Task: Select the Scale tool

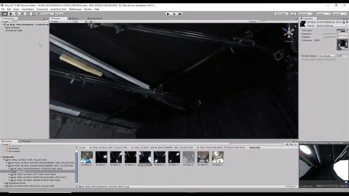Action: pyautogui.click(x=22, y=14)
